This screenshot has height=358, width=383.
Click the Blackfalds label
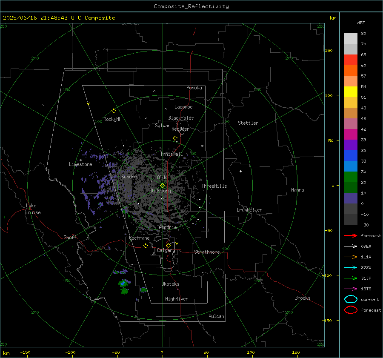click(181, 118)
